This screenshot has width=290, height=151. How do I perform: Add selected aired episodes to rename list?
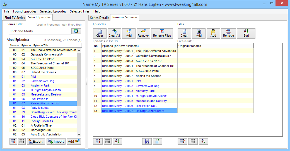pos(74,142)
